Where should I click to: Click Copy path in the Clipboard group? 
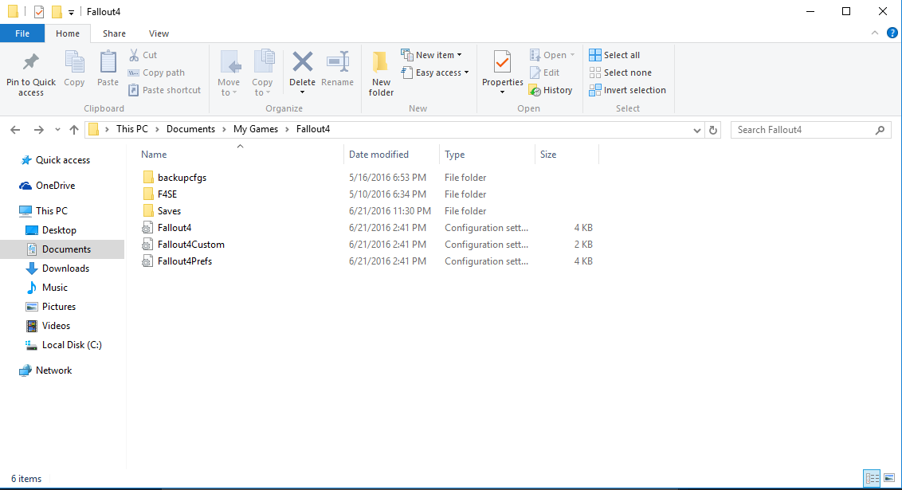tap(156, 73)
